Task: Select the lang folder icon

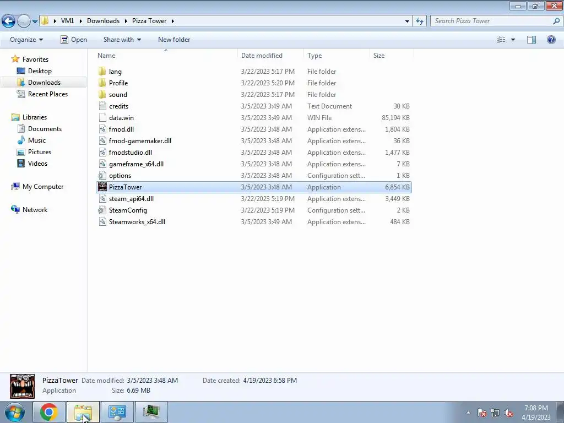Action: click(102, 71)
